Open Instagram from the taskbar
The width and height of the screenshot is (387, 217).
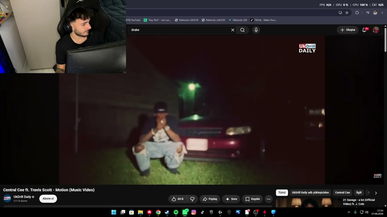coord(194,212)
